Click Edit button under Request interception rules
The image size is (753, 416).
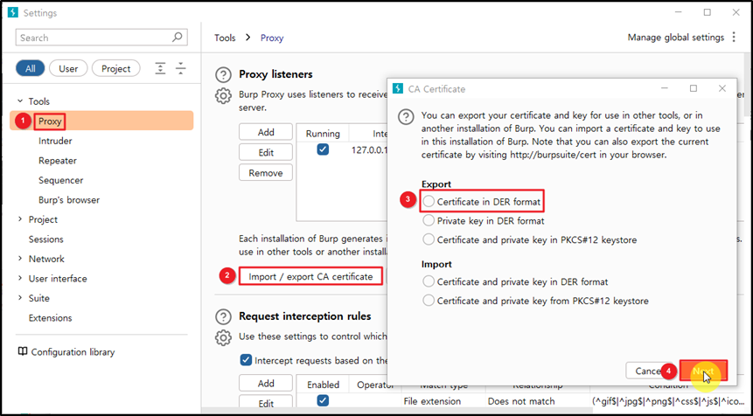click(x=266, y=404)
